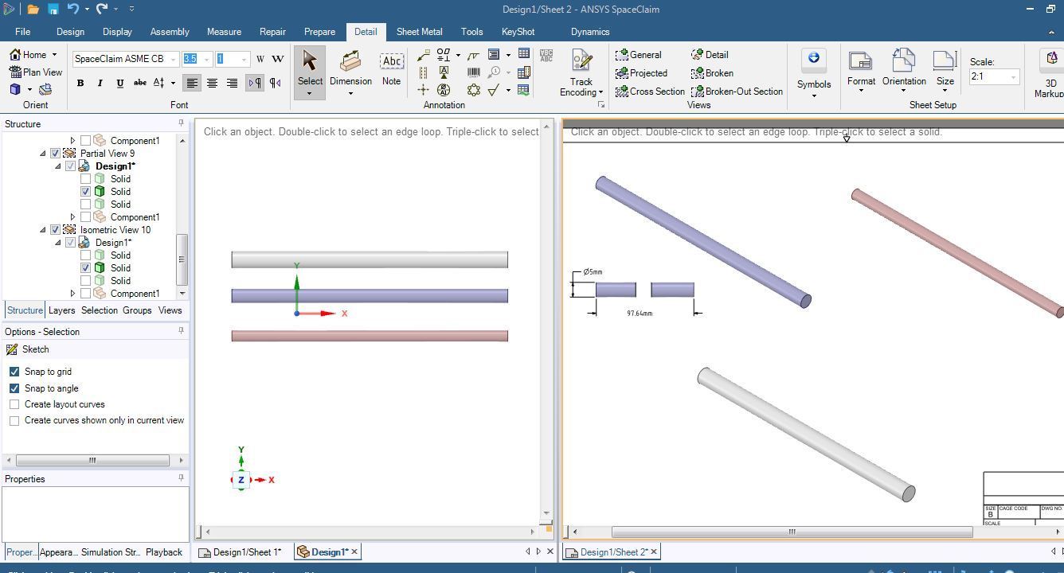Set right-to-left text direction
Screen dimensions: 1064x573
[275, 83]
